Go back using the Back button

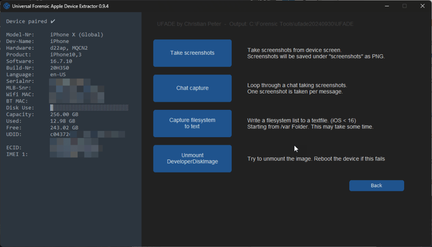376,186
